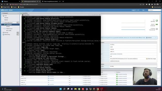Open the Windows Start menu
The image size is (162, 91).
coord(61,89)
